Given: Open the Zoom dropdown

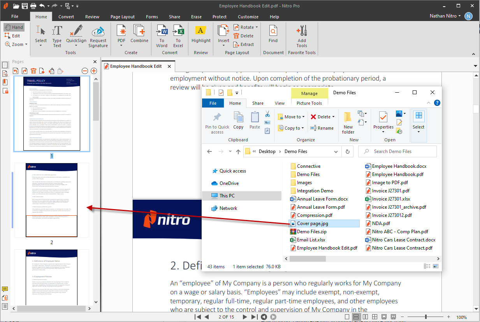Looking at the screenshot, I should tap(26, 44).
